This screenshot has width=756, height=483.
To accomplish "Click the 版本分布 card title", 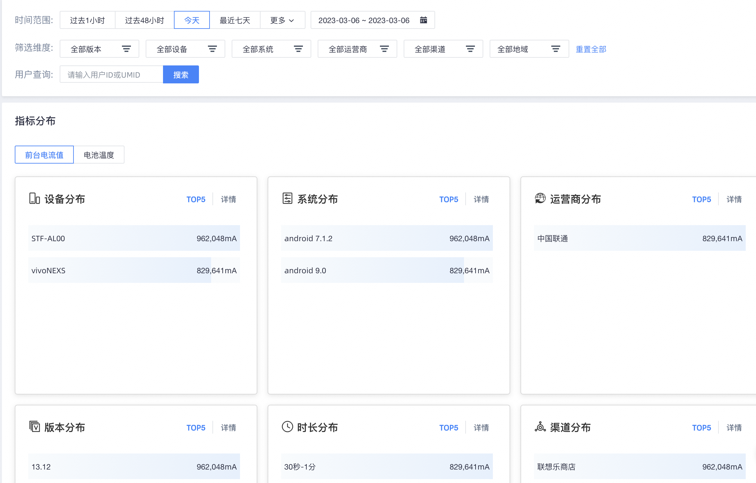I will (x=65, y=428).
